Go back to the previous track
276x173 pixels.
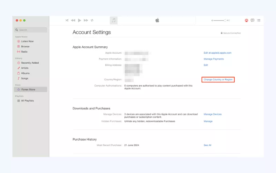73,20
